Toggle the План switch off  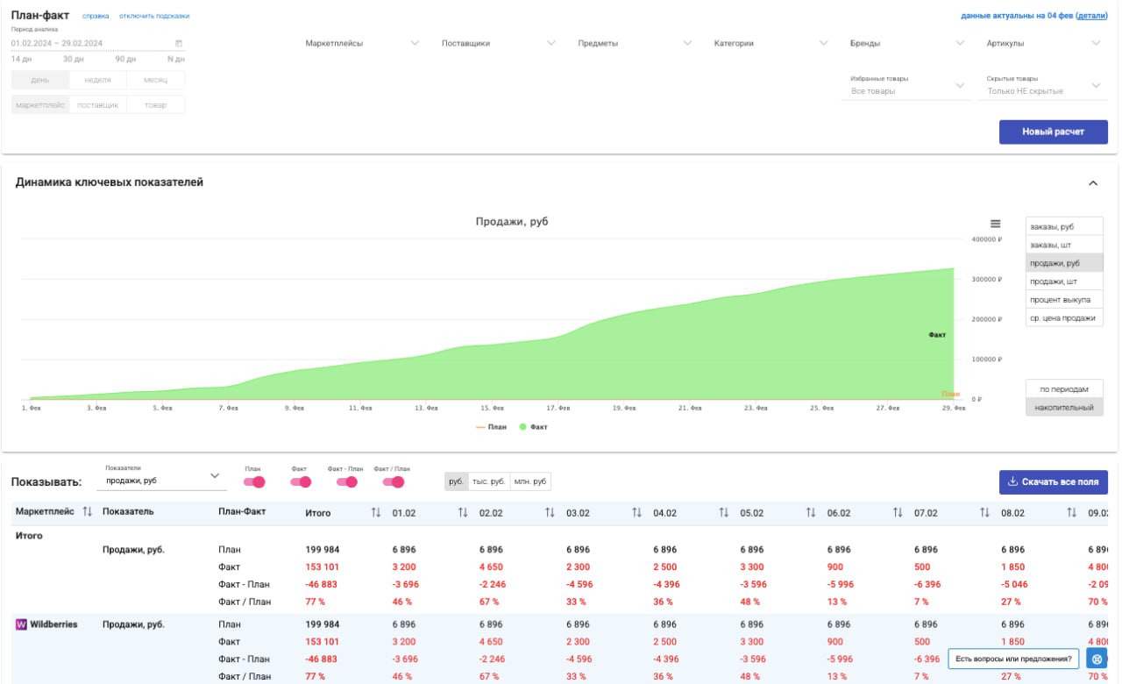(252, 481)
